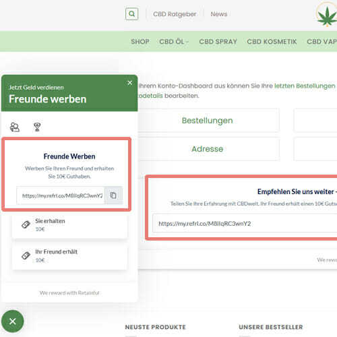Open the CBD SPRAY menu item
The height and width of the screenshot is (337, 337).
(x=218, y=42)
